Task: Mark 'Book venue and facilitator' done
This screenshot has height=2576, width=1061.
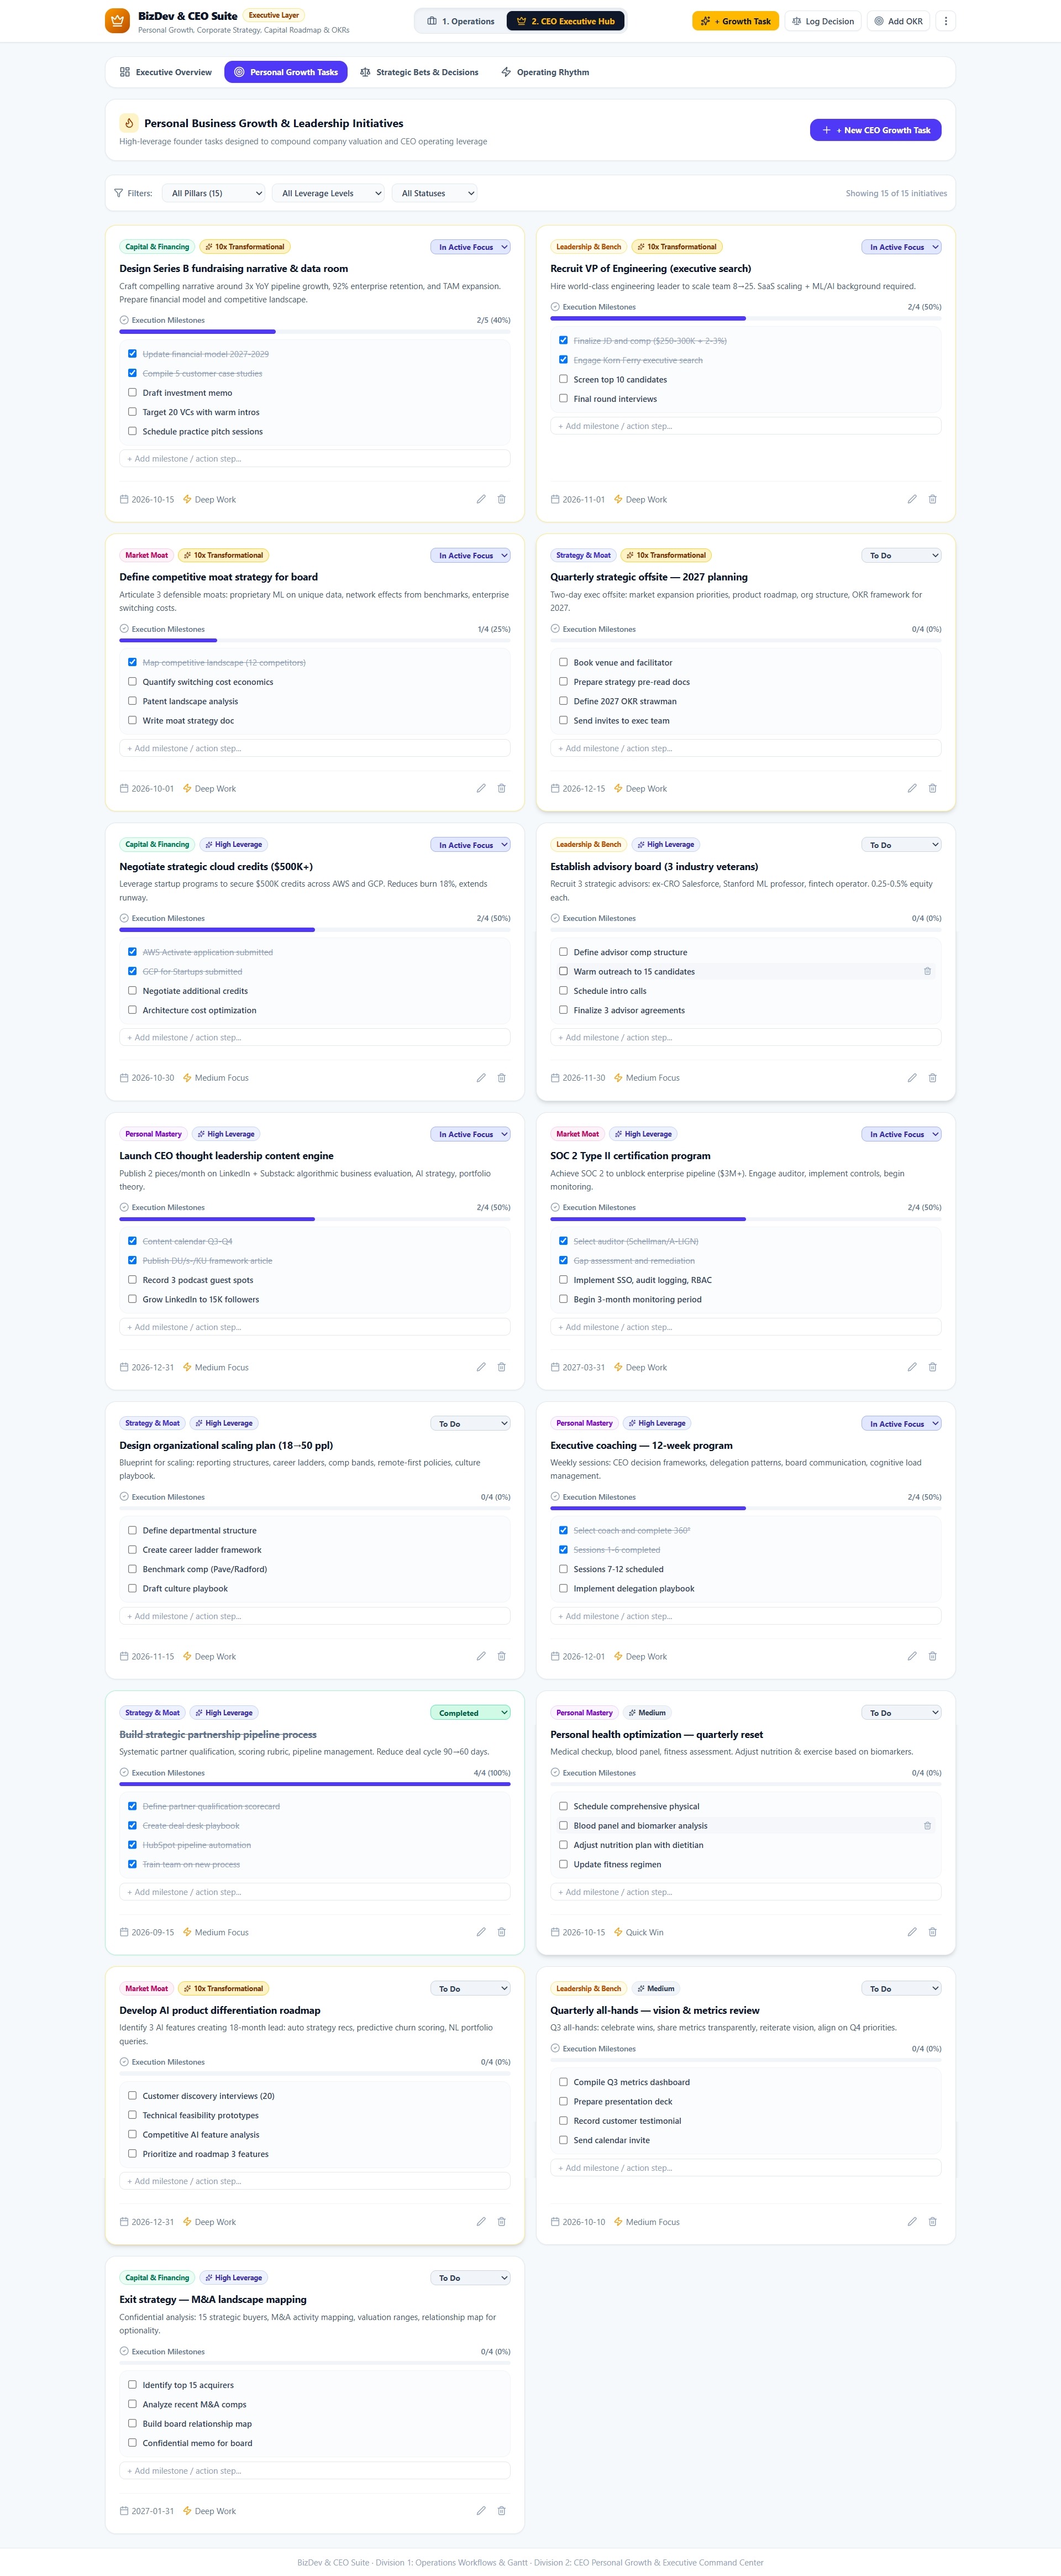Action: click(563, 662)
